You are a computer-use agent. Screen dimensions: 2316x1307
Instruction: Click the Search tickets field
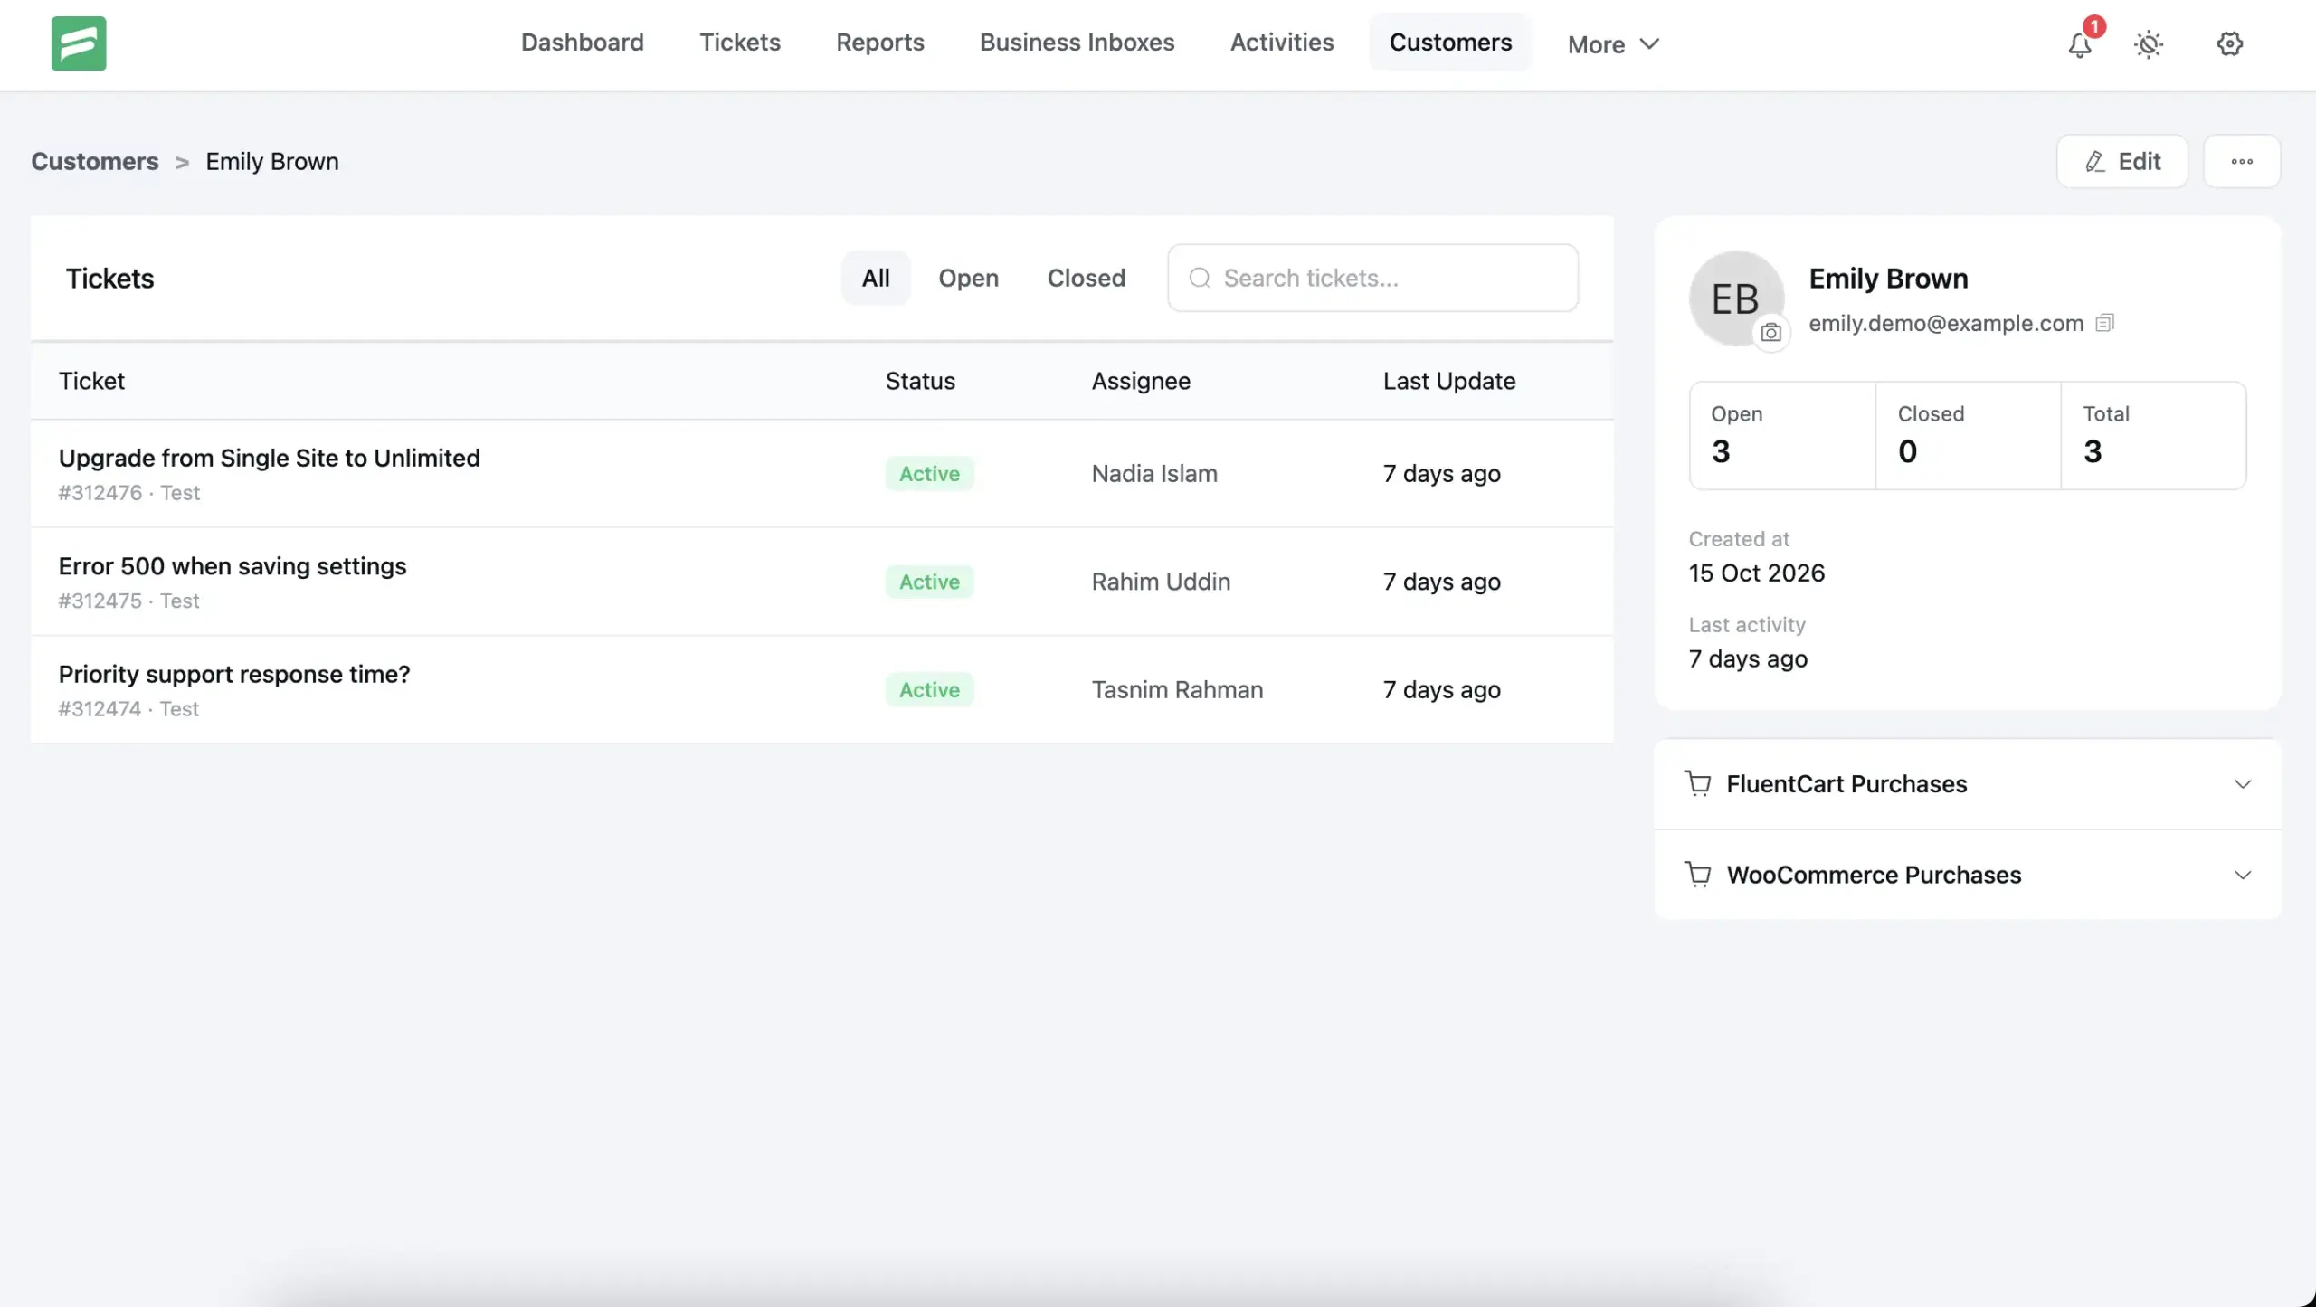(x=1372, y=278)
